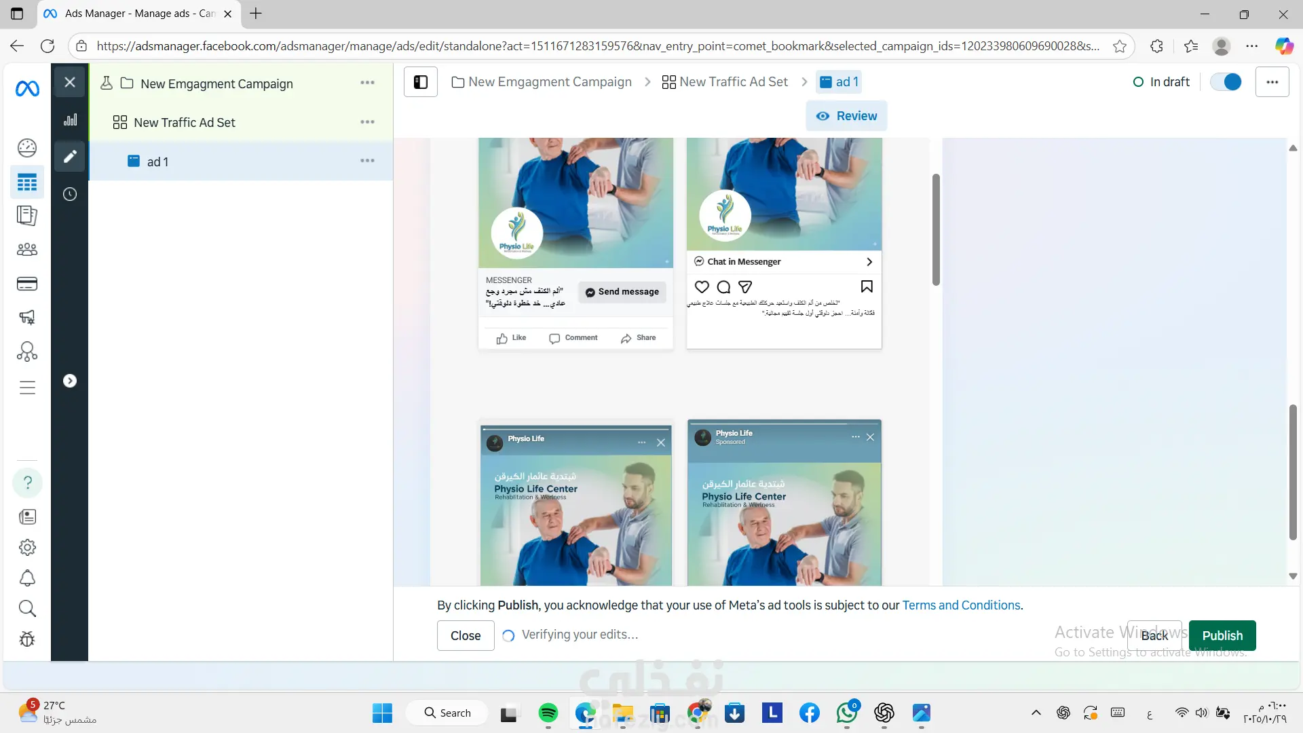Select ad 1 in the tree

[x=157, y=162]
